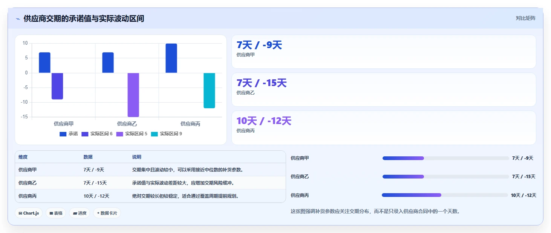Click the -15 tick on the y-axis
This screenshot has width=551, height=233.
tap(24, 117)
